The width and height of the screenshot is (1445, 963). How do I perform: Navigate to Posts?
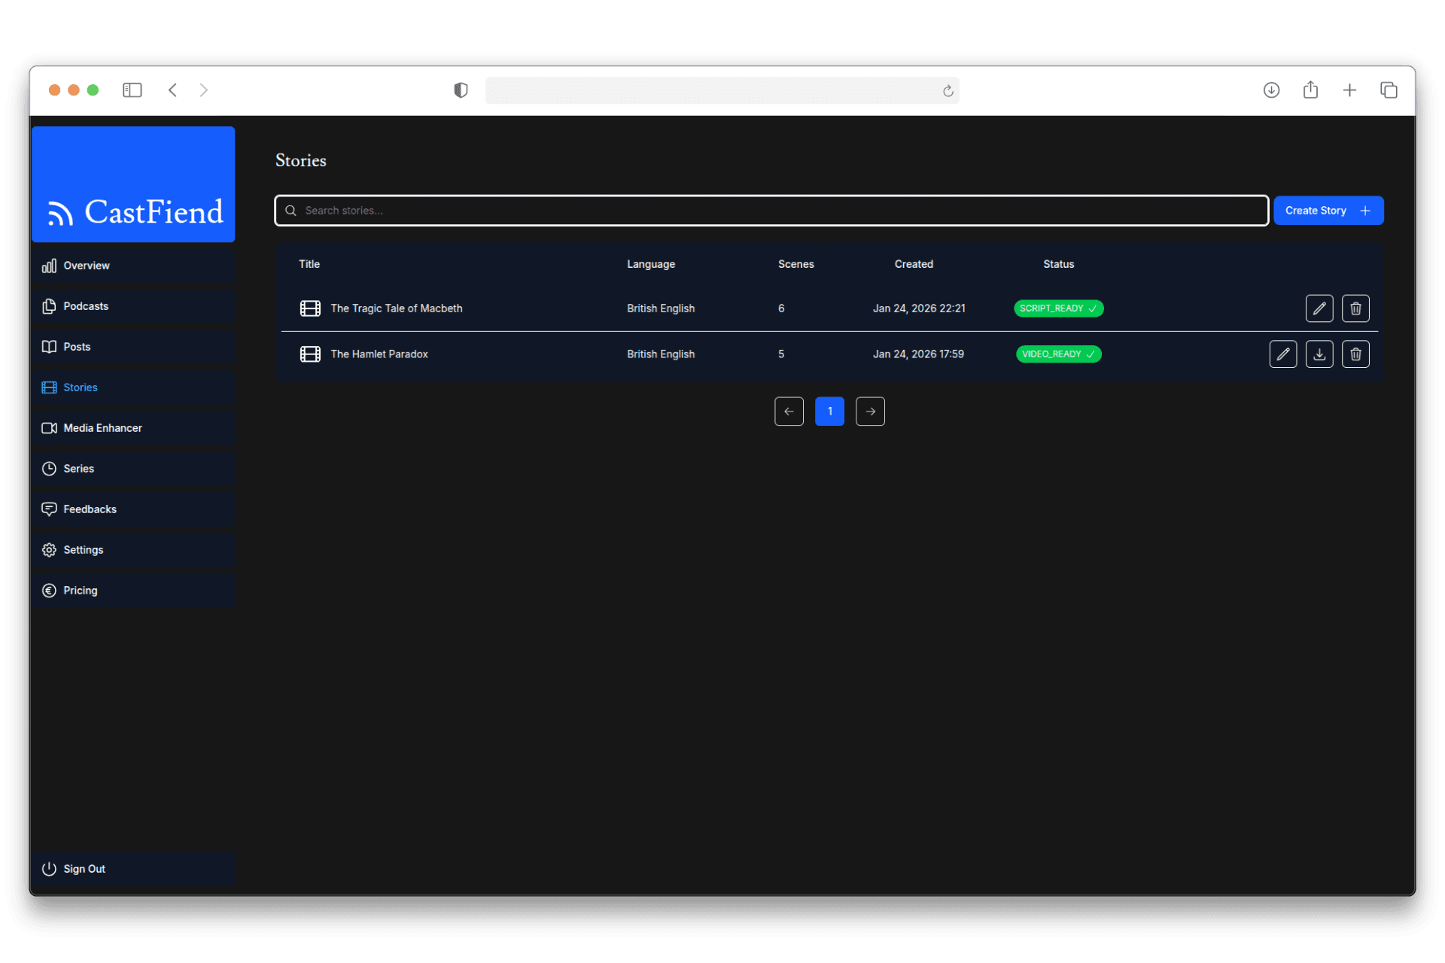point(133,347)
